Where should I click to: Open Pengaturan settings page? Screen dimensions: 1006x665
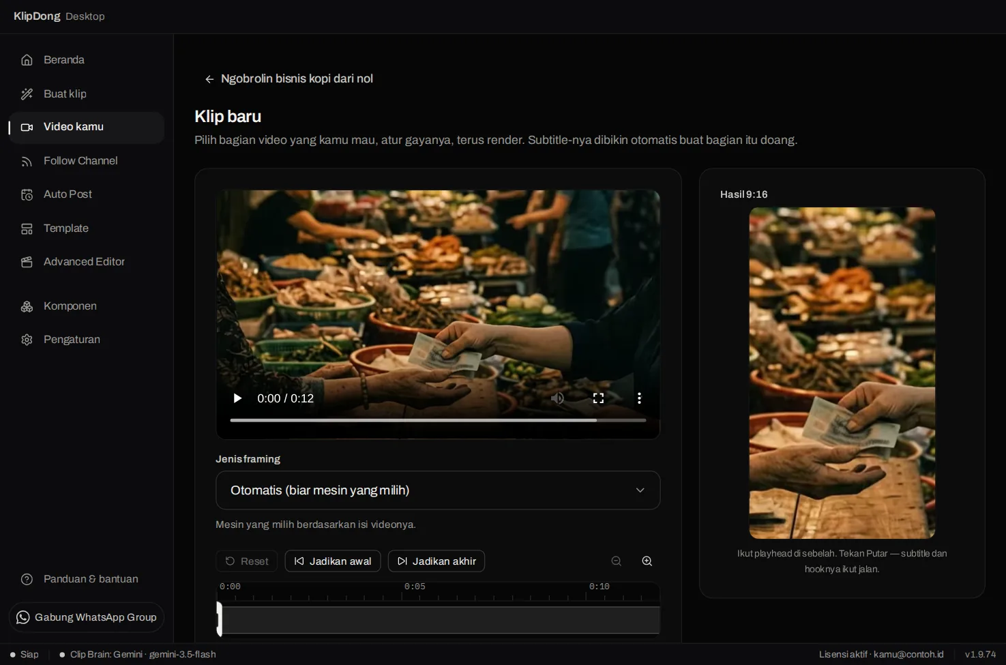point(87,340)
